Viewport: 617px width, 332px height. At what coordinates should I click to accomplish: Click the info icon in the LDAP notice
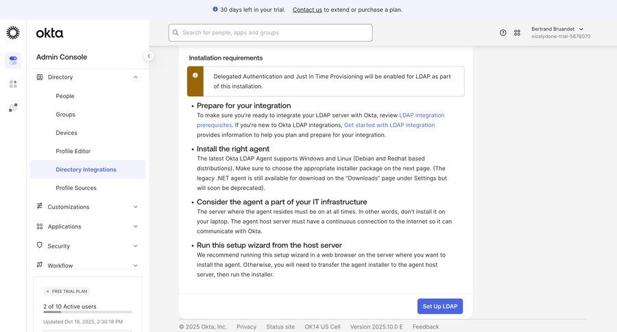195,75
